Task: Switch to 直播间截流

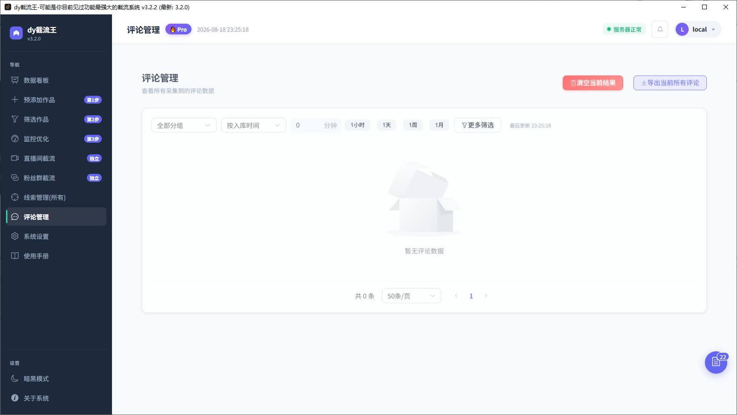Action: tap(56, 158)
